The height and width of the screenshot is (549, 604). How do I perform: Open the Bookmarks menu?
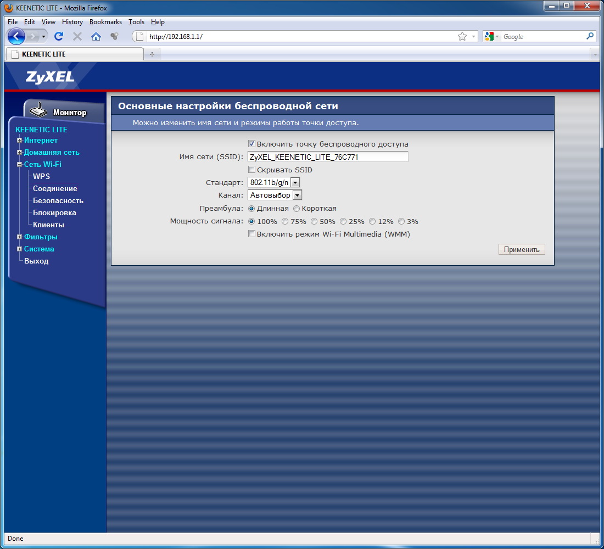pyautogui.click(x=105, y=22)
